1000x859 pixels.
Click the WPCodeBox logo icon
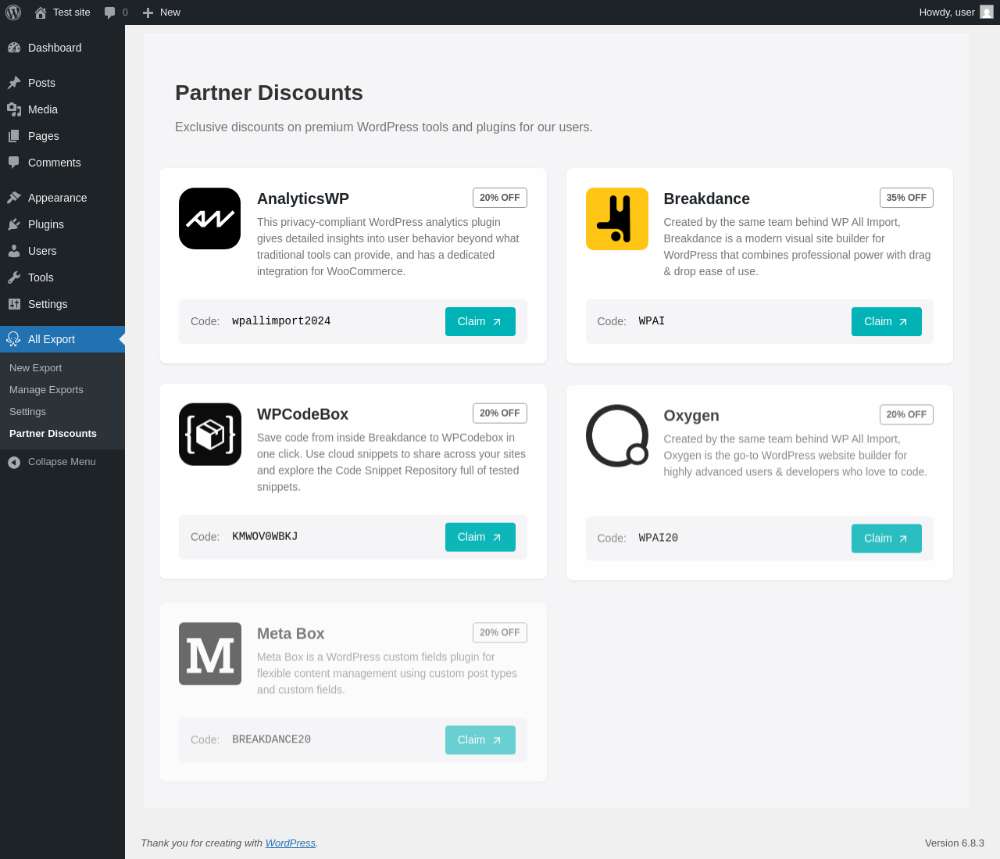209,435
